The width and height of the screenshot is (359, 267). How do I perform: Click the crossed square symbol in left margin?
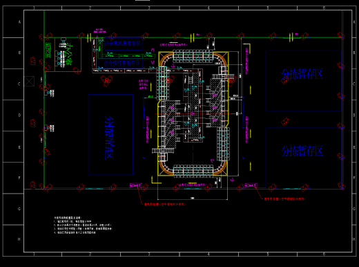coord(29,81)
